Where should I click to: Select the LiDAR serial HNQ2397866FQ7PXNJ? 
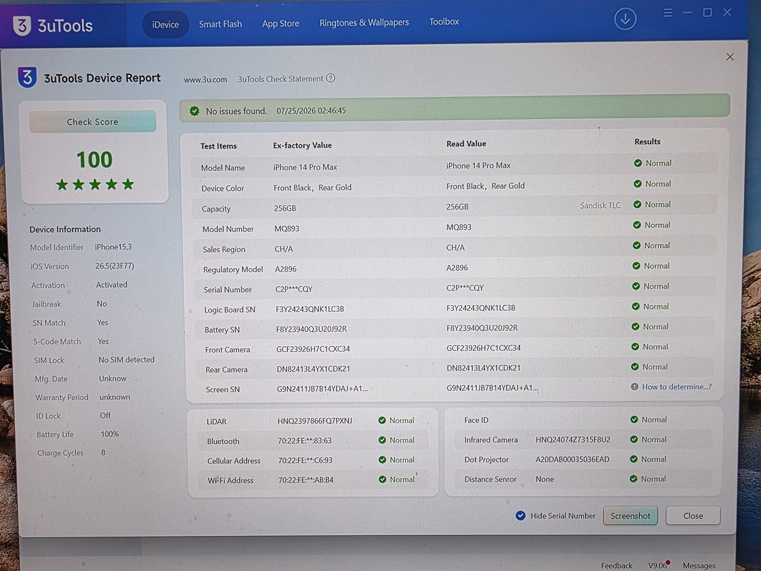coord(315,421)
